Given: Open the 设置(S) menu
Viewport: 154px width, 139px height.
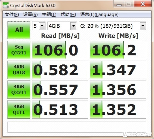Looking at the screenshot, I should [31, 15].
